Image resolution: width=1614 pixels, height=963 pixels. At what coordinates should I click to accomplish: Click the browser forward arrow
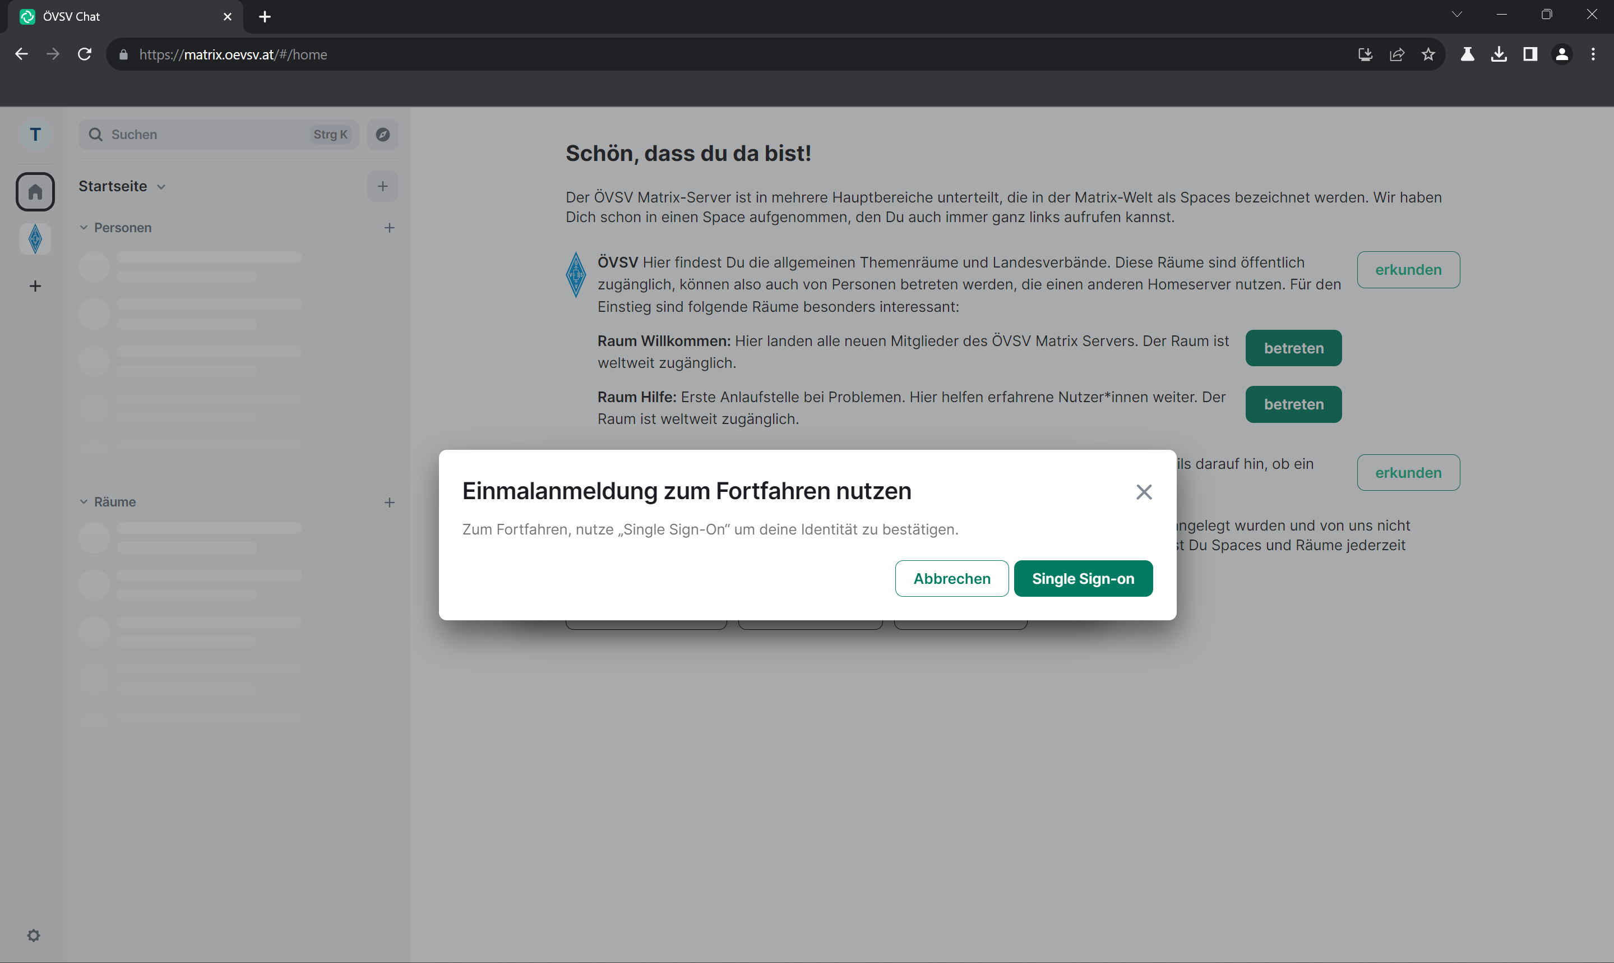(53, 54)
